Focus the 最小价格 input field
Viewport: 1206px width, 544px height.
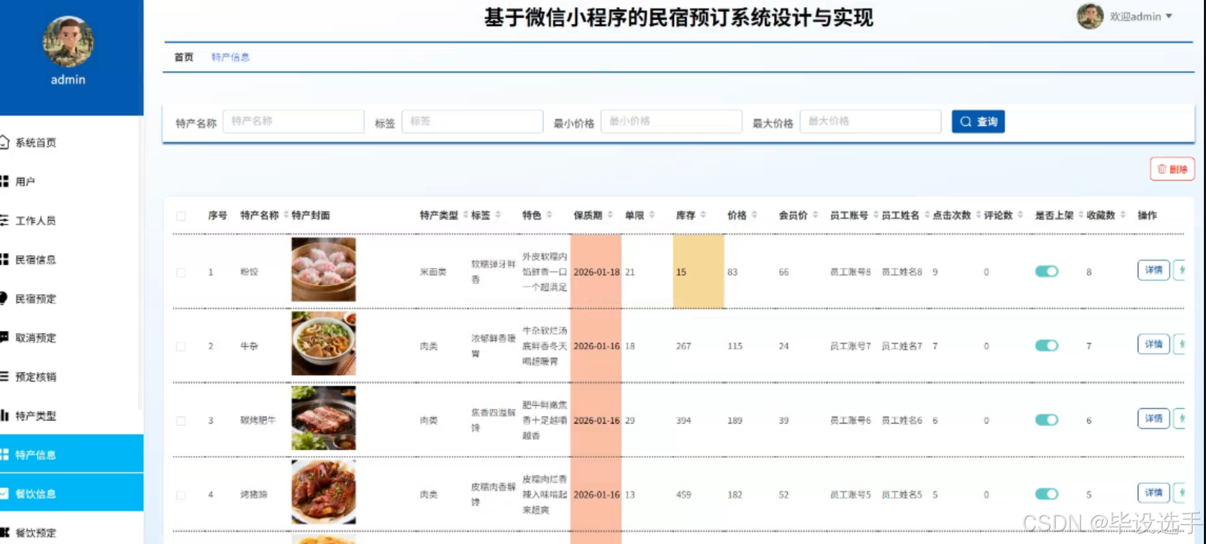(x=671, y=121)
